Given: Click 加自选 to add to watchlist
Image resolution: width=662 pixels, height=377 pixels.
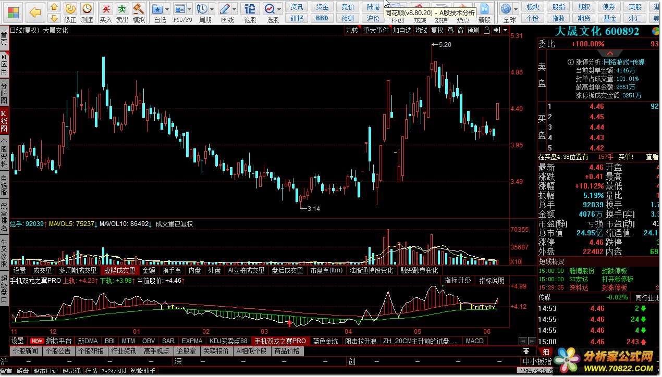Looking at the screenshot, I should pyautogui.click(x=402, y=30).
